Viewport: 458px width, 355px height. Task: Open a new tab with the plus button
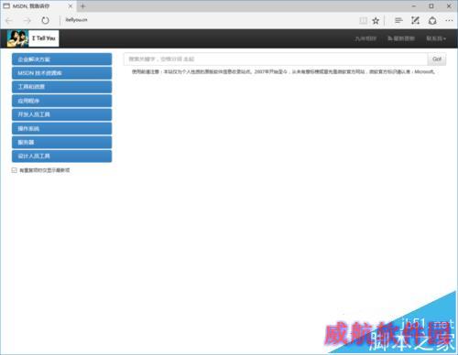pyautogui.click(x=82, y=5)
